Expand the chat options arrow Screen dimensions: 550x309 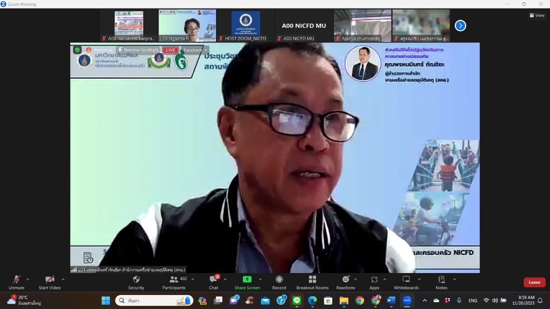(x=225, y=279)
